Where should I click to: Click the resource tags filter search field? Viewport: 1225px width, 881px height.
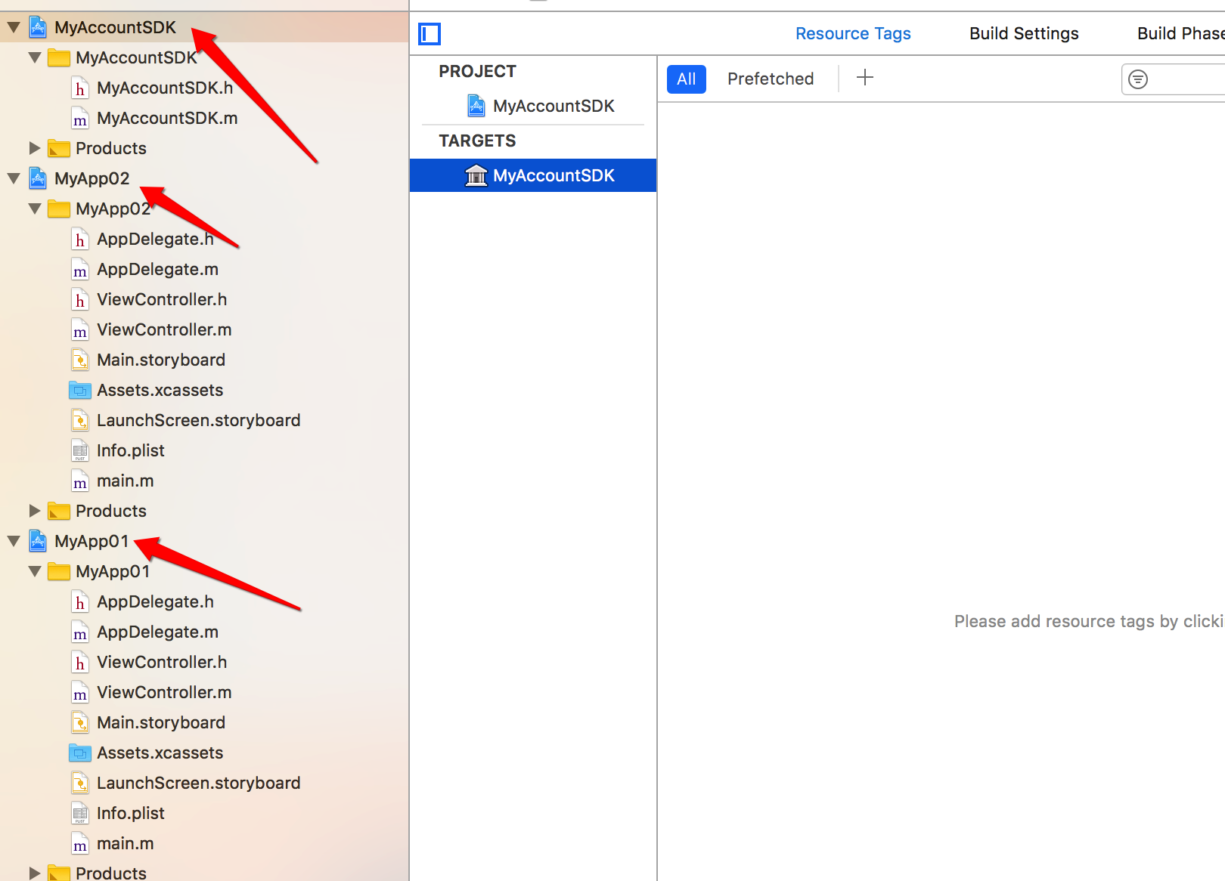click(x=1173, y=79)
